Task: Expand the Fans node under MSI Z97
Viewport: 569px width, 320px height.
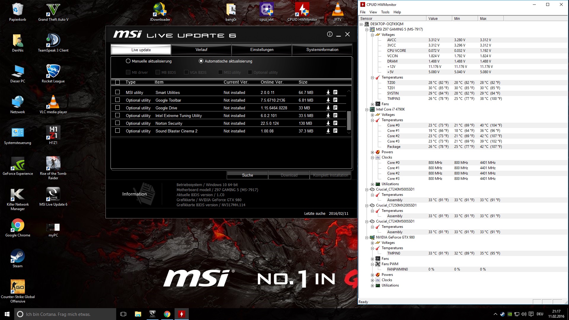Action: tap(372, 104)
